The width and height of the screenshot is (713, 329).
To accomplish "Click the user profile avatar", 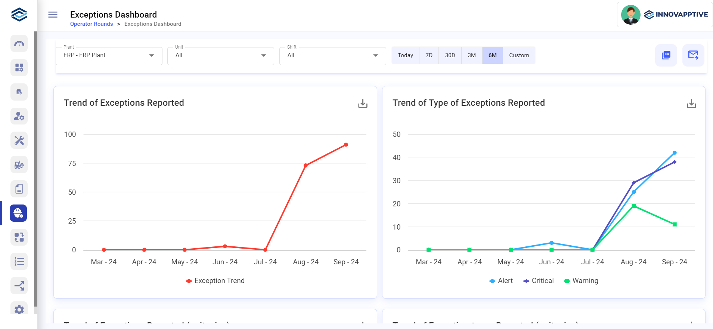I will coord(630,15).
